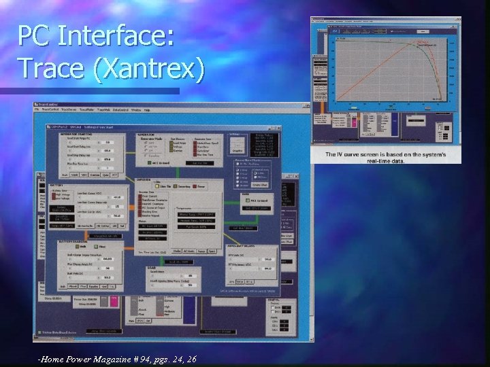
Task: Click the Search Watts value field 48
Action: point(190,276)
